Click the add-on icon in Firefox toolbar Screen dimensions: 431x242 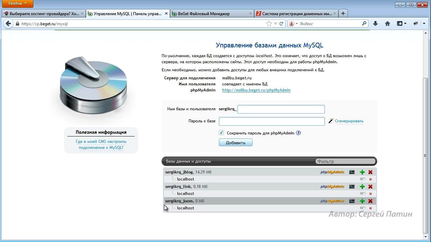coord(416,24)
